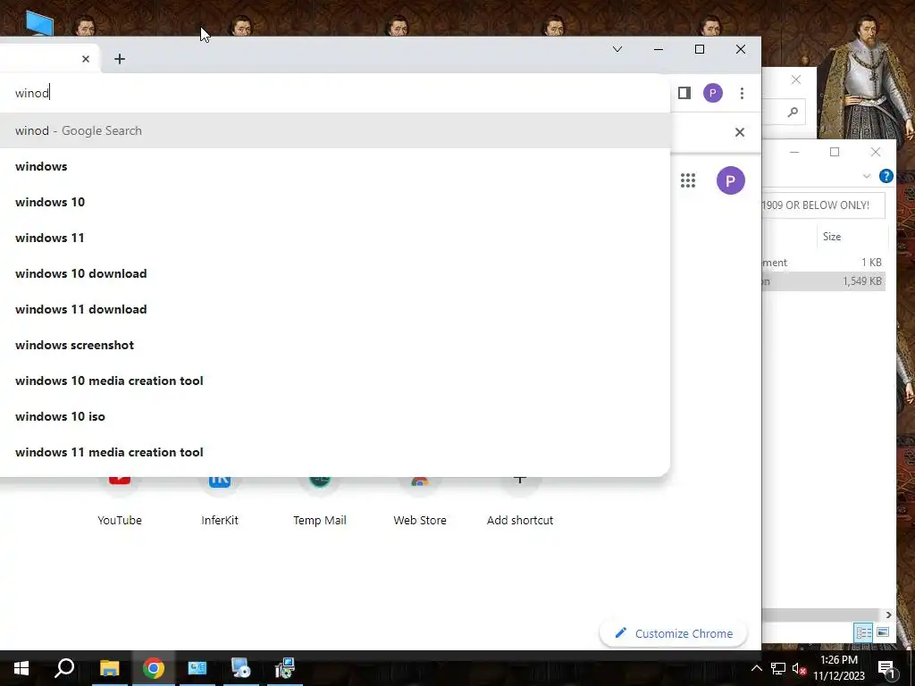This screenshot has width=915, height=686.
Task: Click Customize Chrome button
Action: pyautogui.click(x=674, y=633)
